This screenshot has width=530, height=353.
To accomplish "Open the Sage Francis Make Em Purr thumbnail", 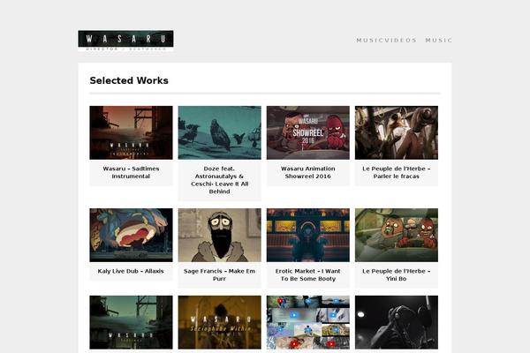I will click(220, 235).
